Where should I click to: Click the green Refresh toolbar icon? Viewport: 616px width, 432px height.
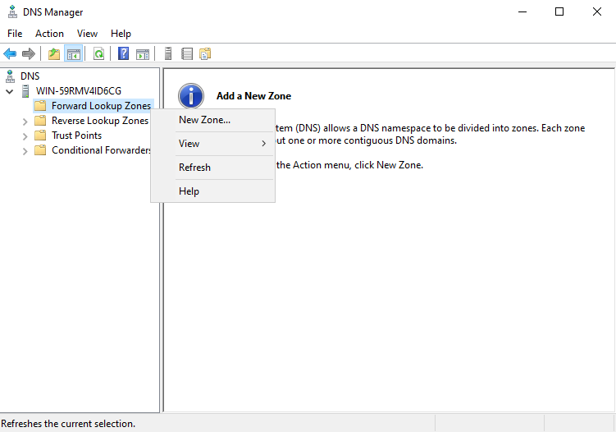(x=99, y=53)
